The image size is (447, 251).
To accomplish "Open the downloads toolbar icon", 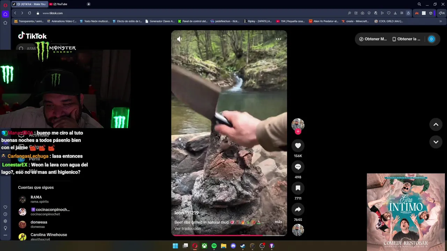I will (x=395, y=13).
